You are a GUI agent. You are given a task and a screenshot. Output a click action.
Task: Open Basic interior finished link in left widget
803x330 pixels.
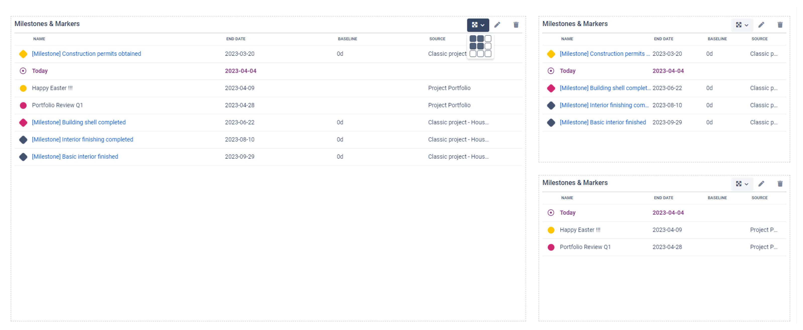(75, 156)
